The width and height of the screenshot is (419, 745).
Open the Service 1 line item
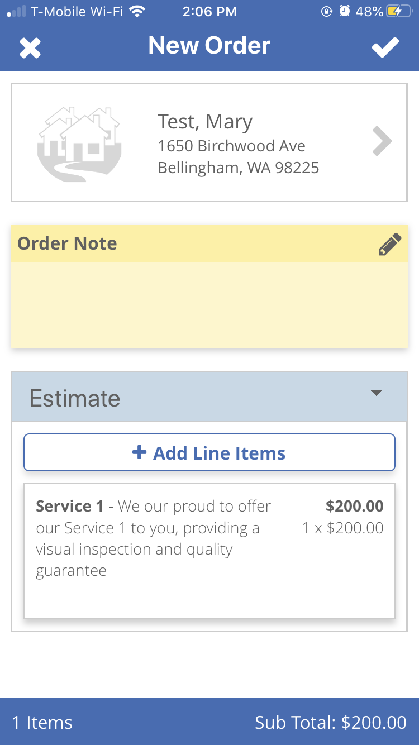209,550
